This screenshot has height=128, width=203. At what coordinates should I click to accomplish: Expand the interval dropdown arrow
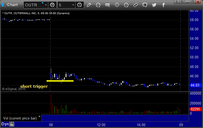(73, 5)
